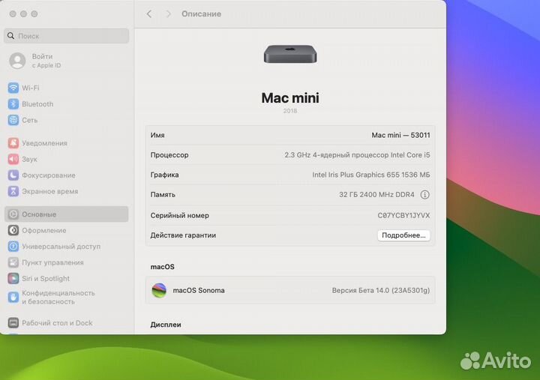
Task: Click the computer name Mac mini — 53011
Action: 400,135
